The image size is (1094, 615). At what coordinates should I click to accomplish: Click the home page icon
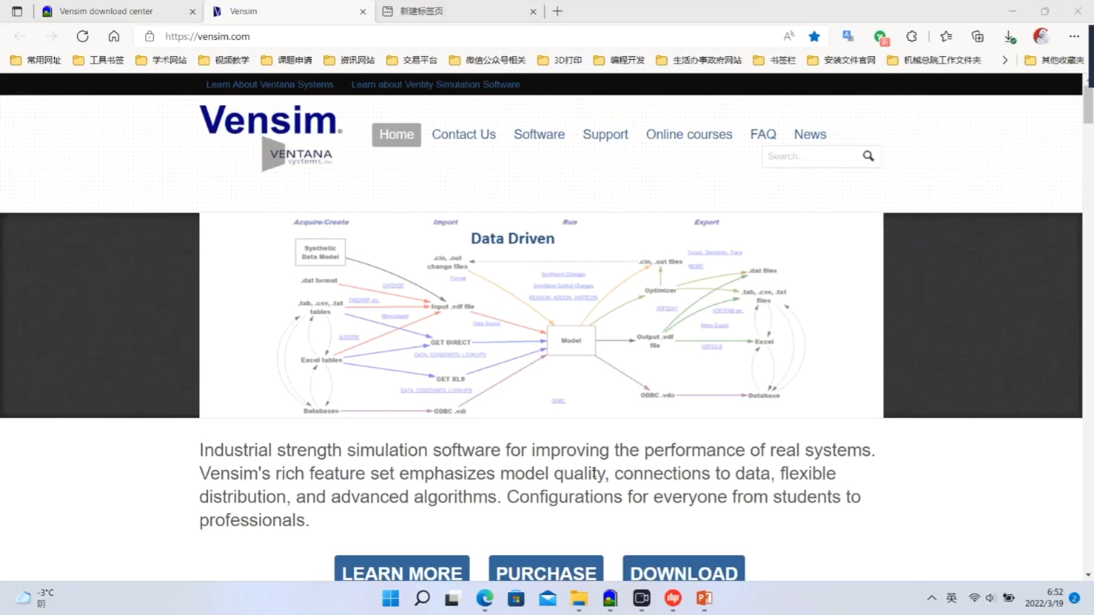click(x=114, y=36)
